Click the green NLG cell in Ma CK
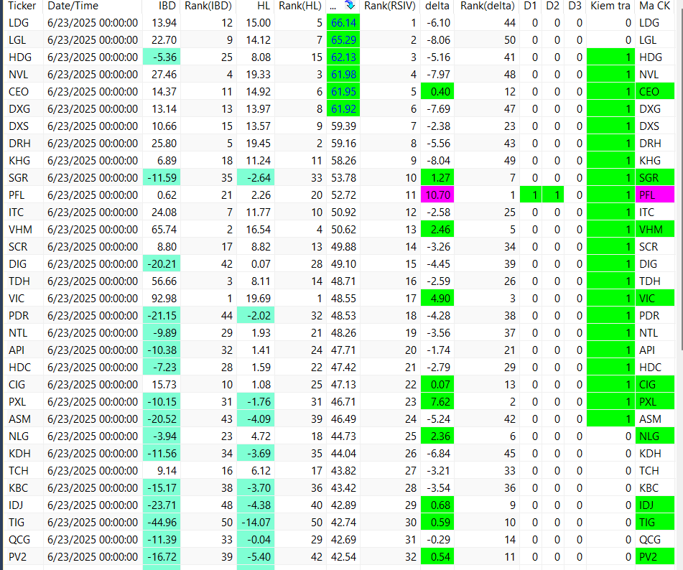Image resolution: width=683 pixels, height=570 pixels. [655, 436]
